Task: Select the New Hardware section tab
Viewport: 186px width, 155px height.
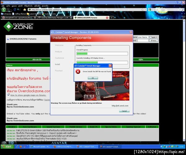Action: 30,127
